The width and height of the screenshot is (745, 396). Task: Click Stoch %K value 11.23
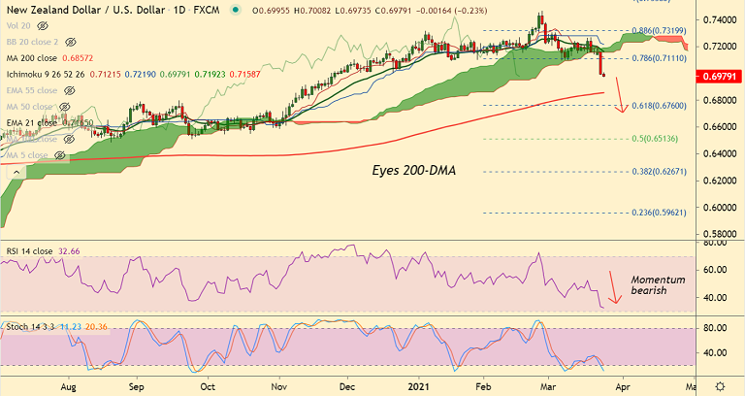pos(71,327)
